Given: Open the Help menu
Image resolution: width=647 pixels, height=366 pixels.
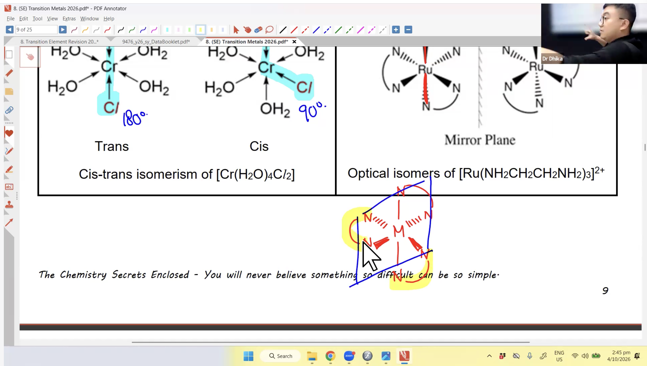Looking at the screenshot, I should click(109, 19).
